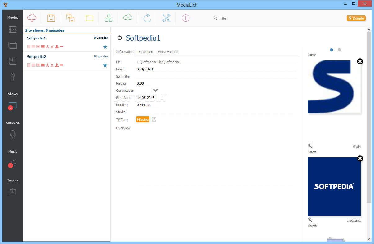Click the vertical scrollbar thumb on the right
The width and height of the screenshot is (374, 244).
tap(369, 118)
